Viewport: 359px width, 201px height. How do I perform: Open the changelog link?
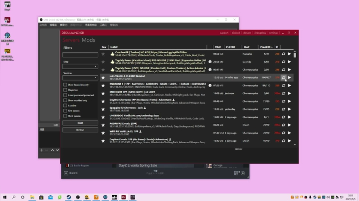(x=260, y=33)
